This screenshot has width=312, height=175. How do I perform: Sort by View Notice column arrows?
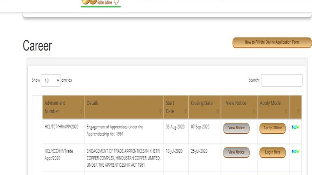(x=254, y=111)
